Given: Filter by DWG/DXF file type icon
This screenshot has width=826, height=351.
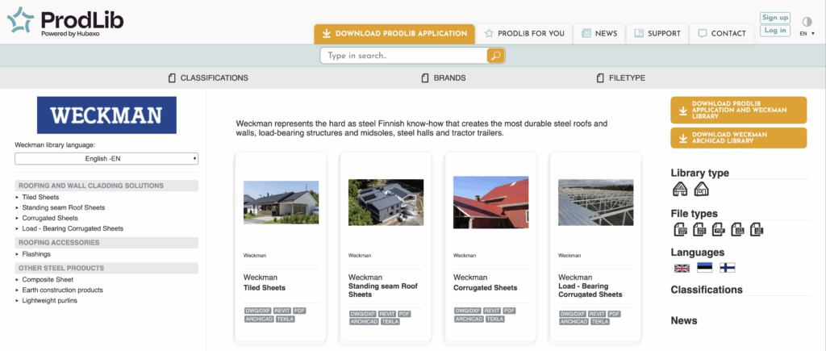Looking at the screenshot, I should (x=681, y=229).
